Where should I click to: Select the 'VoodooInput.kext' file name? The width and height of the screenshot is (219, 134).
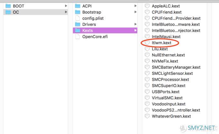coord(168,104)
